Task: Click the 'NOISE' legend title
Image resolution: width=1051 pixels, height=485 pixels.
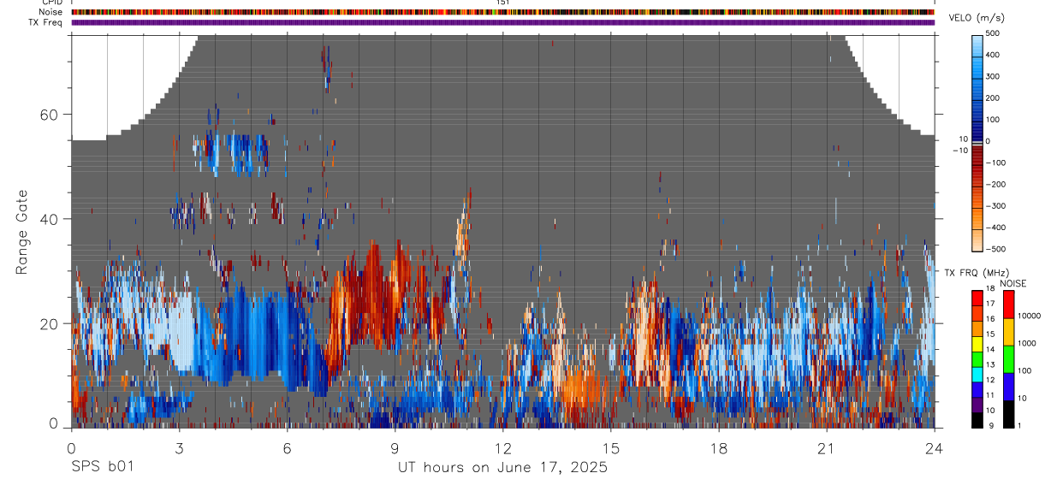Action: tap(1013, 283)
